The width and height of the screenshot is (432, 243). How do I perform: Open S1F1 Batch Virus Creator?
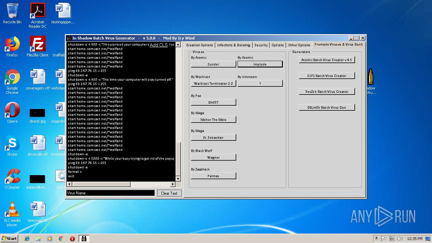(x=327, y=76)
